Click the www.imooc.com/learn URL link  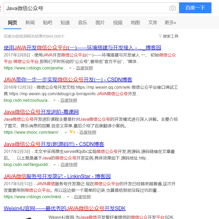coord(33,132)
